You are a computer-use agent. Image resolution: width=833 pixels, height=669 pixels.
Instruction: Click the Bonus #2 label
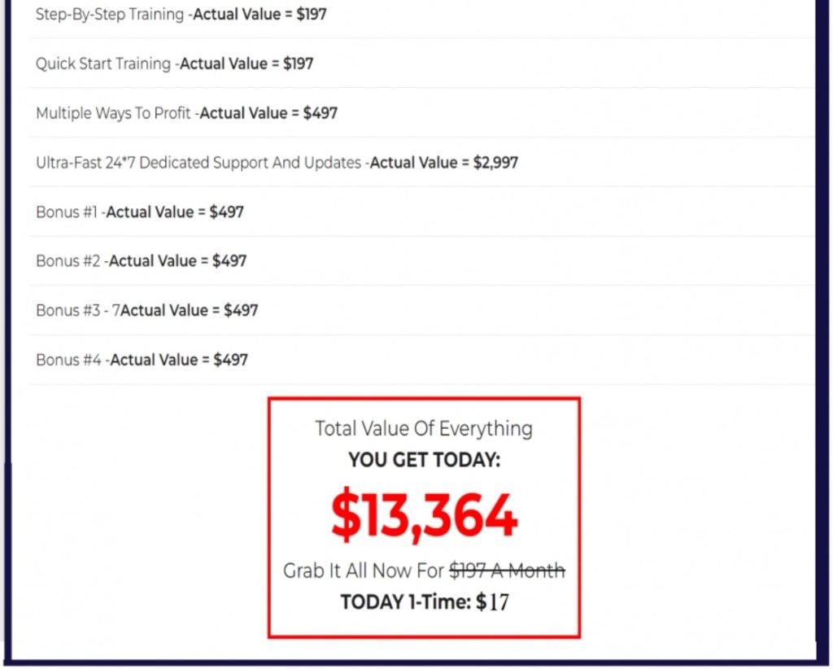click(69, 261)
